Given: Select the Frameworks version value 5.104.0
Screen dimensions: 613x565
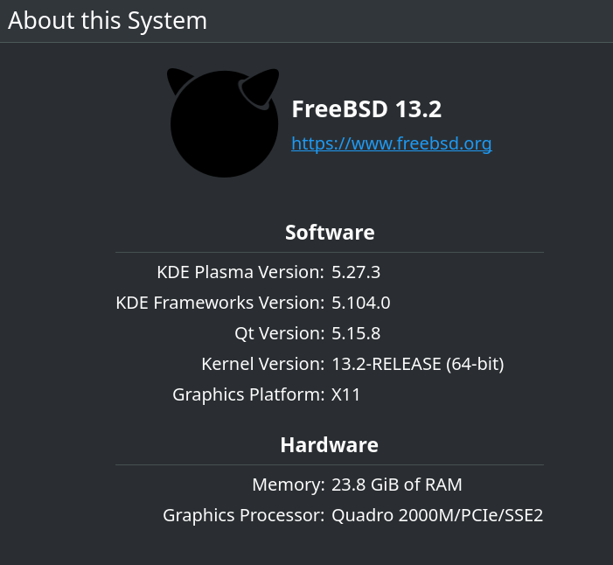Looking at the screenshot, I should 360,303.
